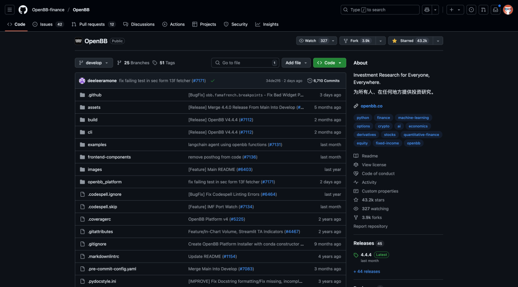Image resolution: width=518 pixels, height=287 pixels.
Task: Click the Report repository link
Action: pos(370,227)
